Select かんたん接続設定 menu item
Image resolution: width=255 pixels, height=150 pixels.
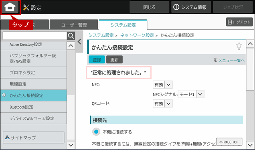(34, 95)
